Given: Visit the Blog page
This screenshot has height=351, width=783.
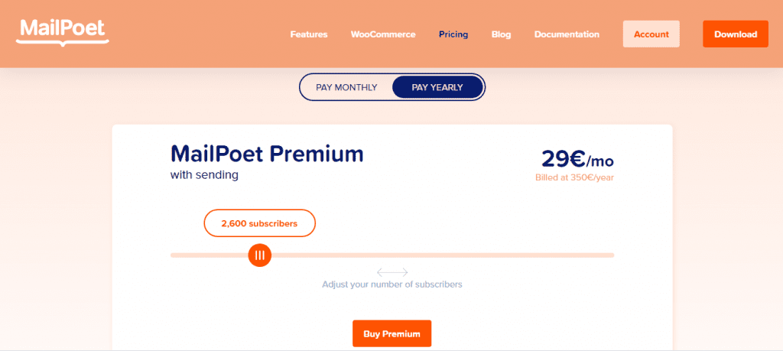Looking at the screenshot, I should (502, 34).
